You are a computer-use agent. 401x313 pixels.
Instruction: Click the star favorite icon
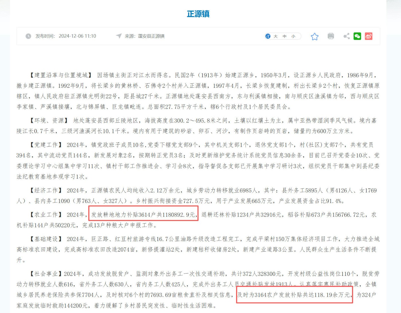(314, 36)
